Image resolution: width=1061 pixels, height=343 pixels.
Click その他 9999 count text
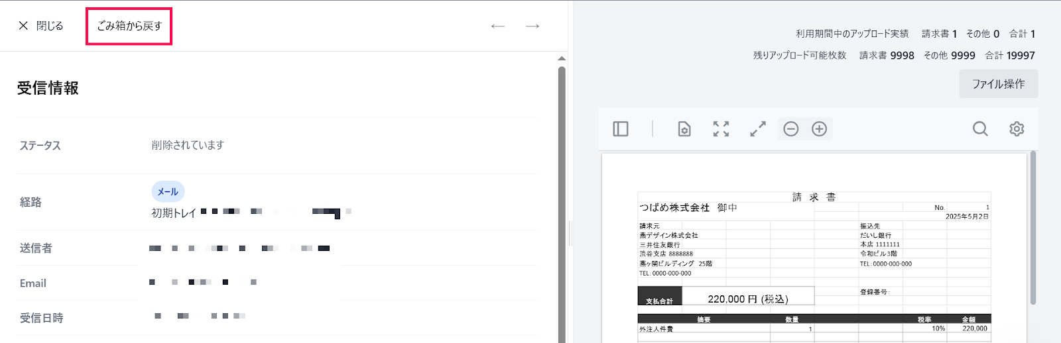[x=950, y=56]
